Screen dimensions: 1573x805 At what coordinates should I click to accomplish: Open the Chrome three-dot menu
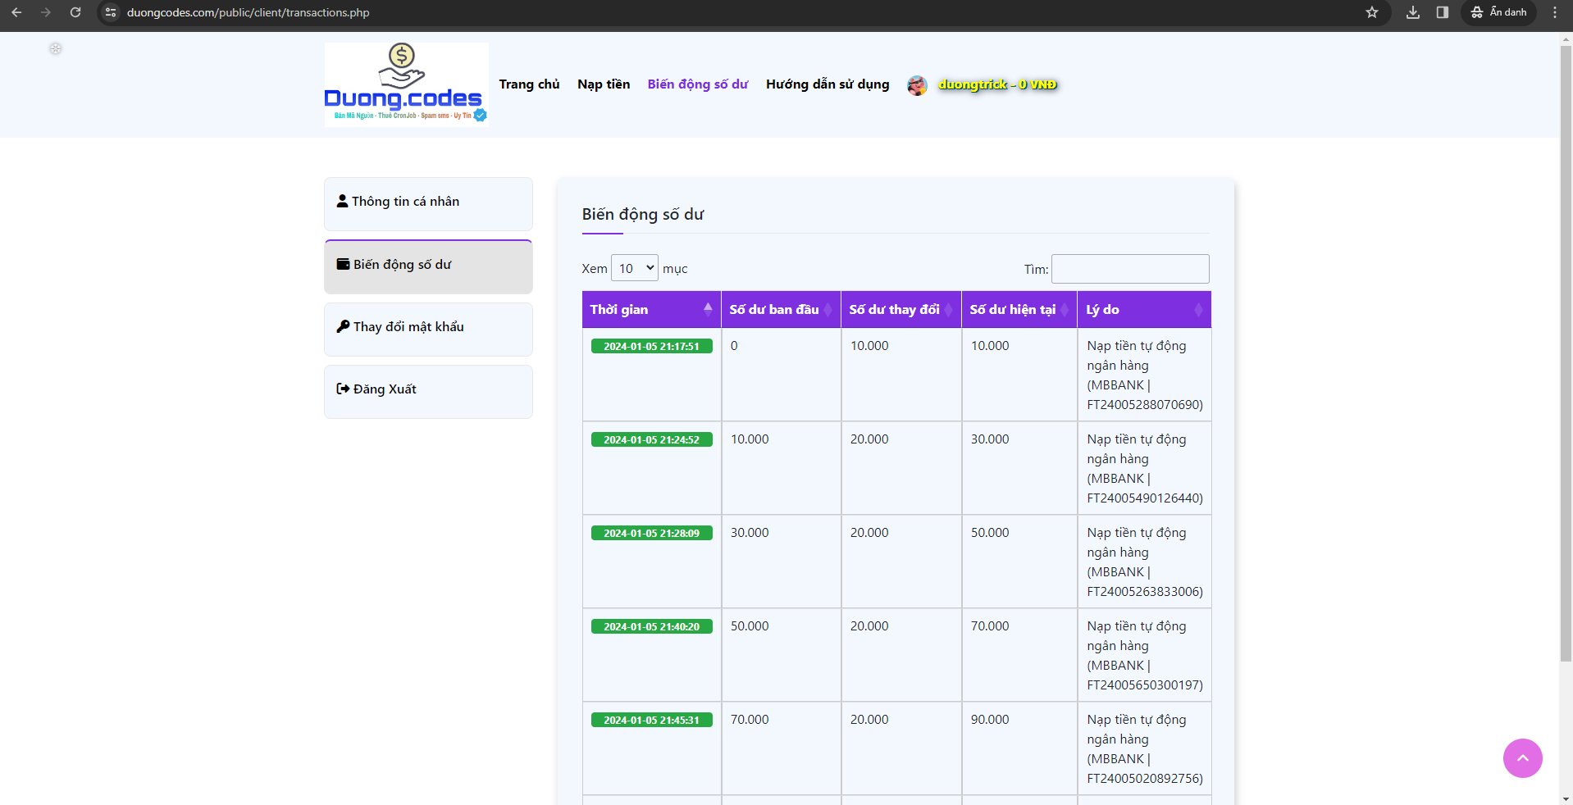click(1555, 12)
